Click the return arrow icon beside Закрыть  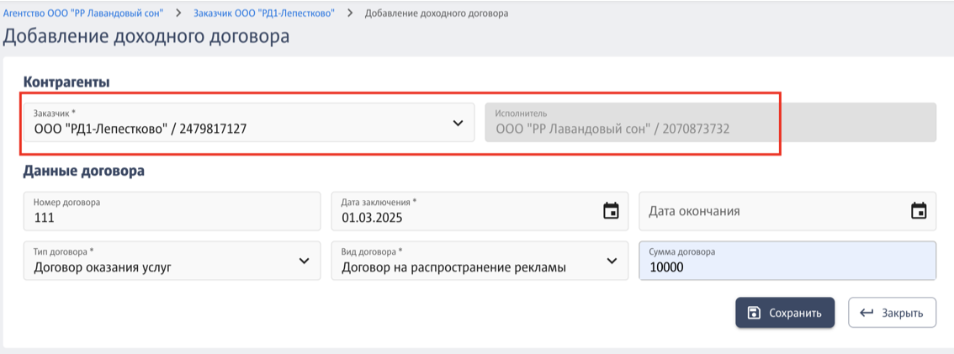coord(867,314)
